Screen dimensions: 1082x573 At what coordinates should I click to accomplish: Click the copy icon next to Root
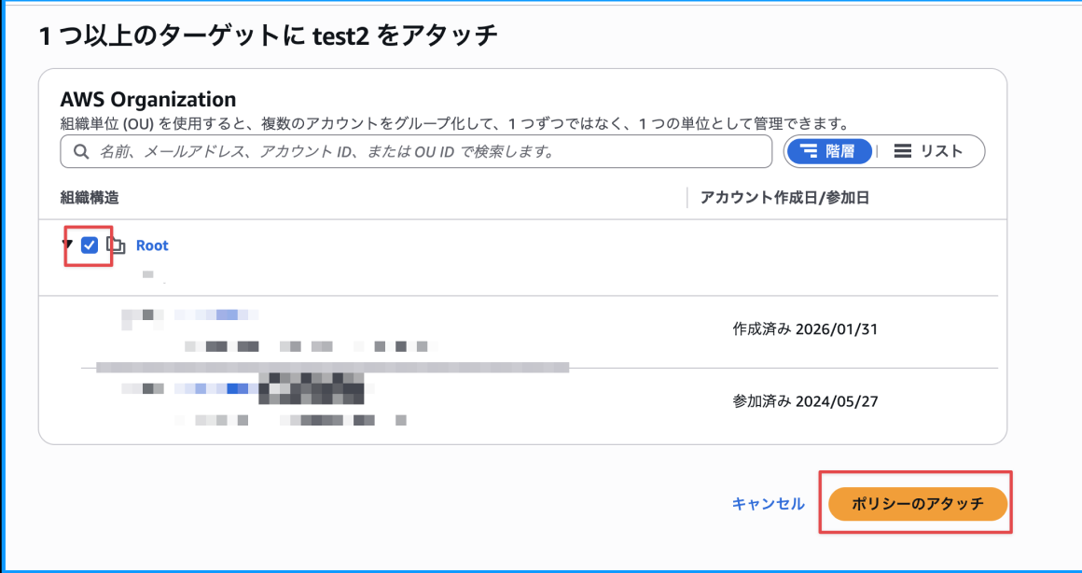117,245
